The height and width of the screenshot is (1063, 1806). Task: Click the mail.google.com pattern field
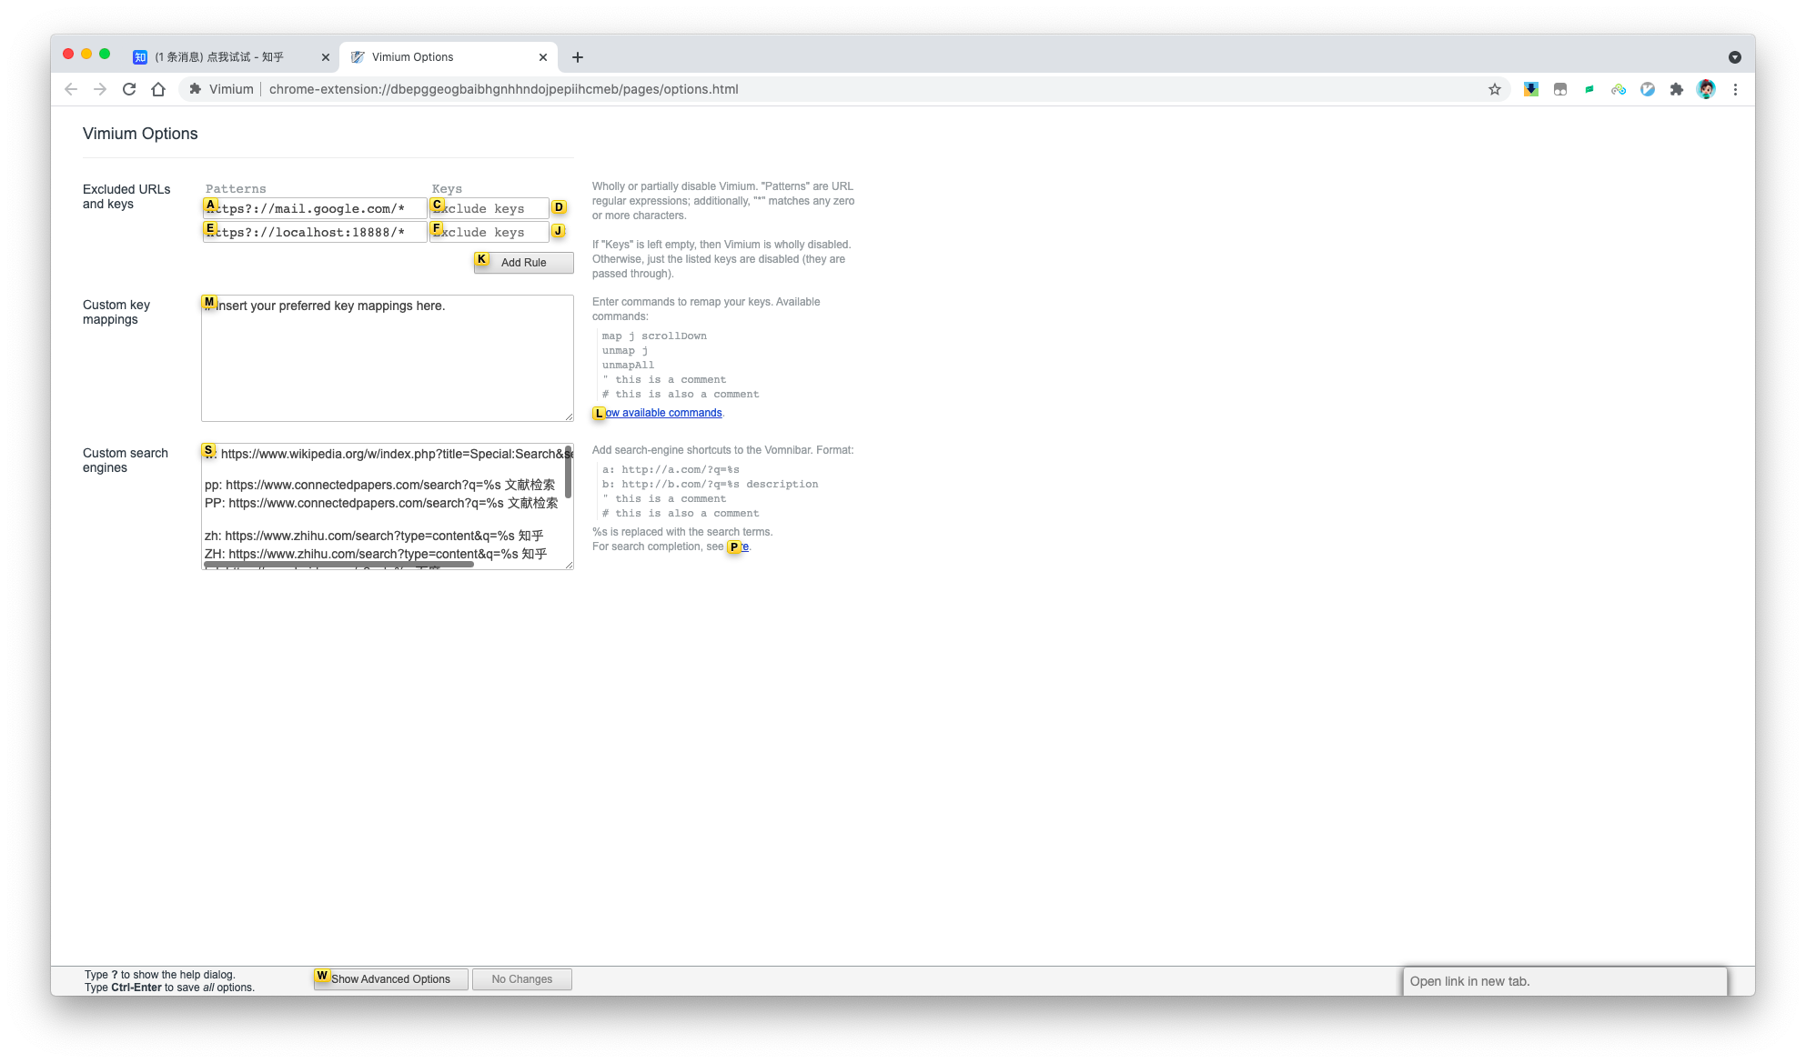coord(314,209)
